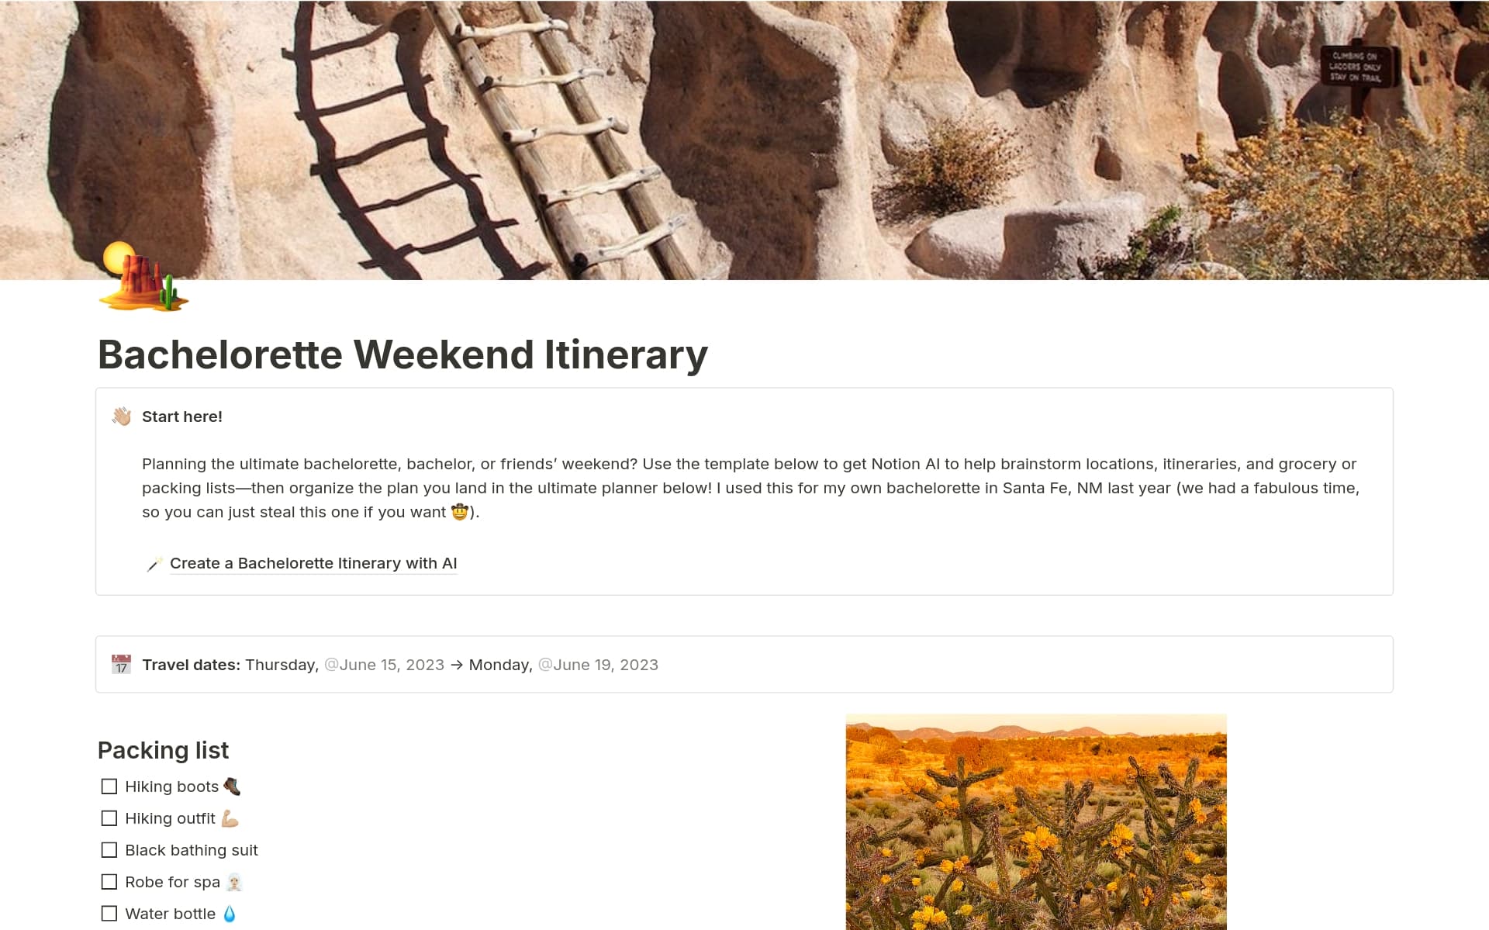The image size is (1489, 930).
Task: Click the calendar icon beside Travel dates
Action: (121, 665)
